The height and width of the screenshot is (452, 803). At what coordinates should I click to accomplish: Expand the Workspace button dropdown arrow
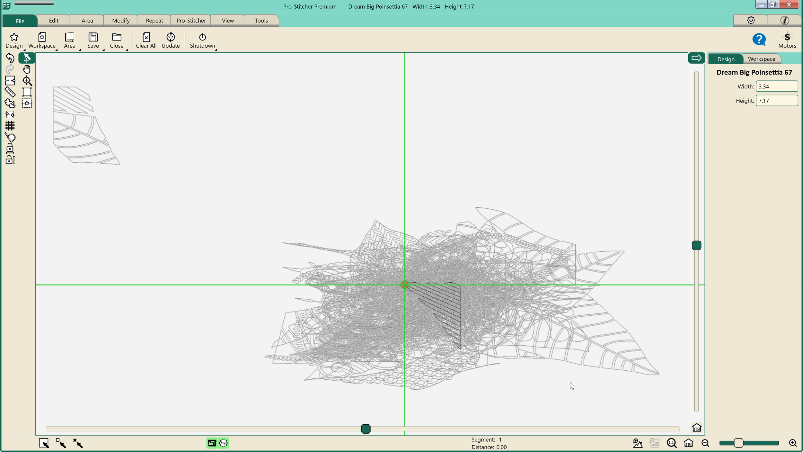point(56,50)
